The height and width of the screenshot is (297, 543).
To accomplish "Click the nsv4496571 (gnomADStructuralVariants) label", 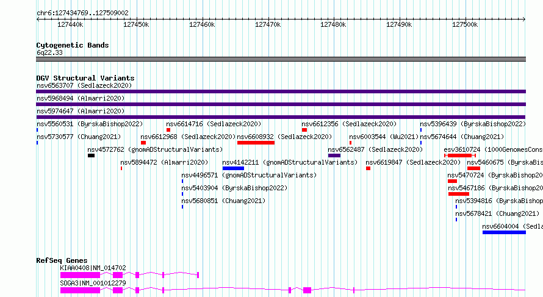I will [x=249, y=175].
